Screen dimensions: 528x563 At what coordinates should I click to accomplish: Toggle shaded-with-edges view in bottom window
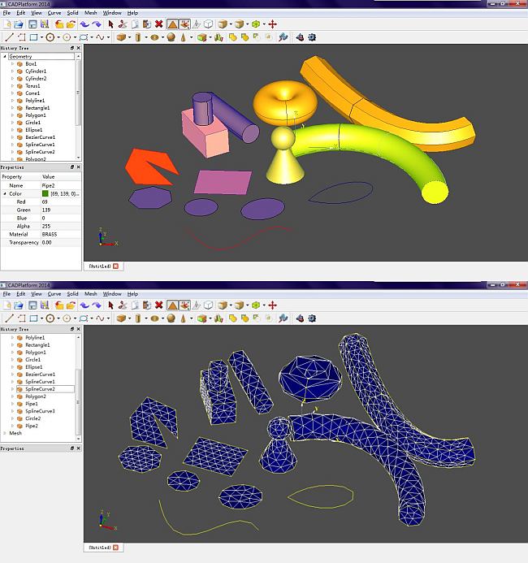click(184, 305)
